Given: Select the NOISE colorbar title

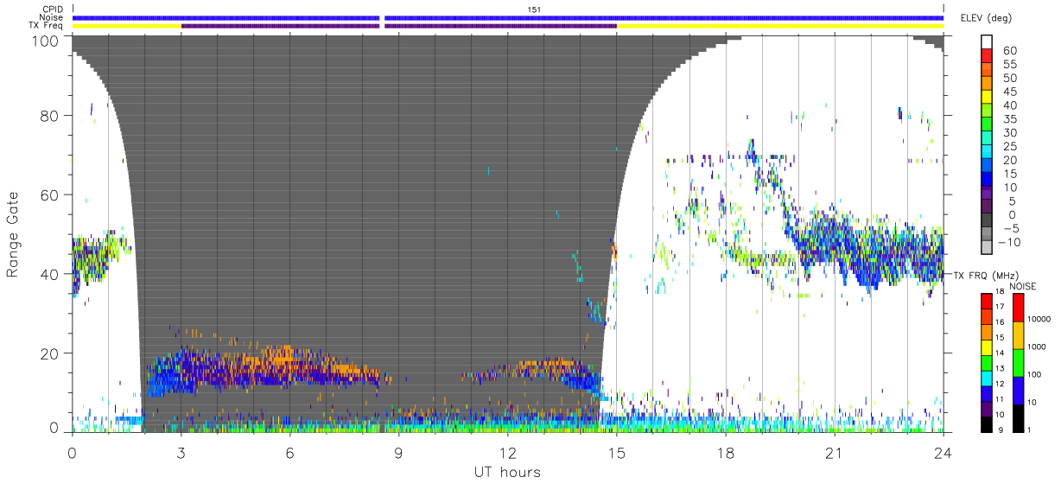Looking at the screenshot, I should pyautogui.click(x=1024, y=286).
